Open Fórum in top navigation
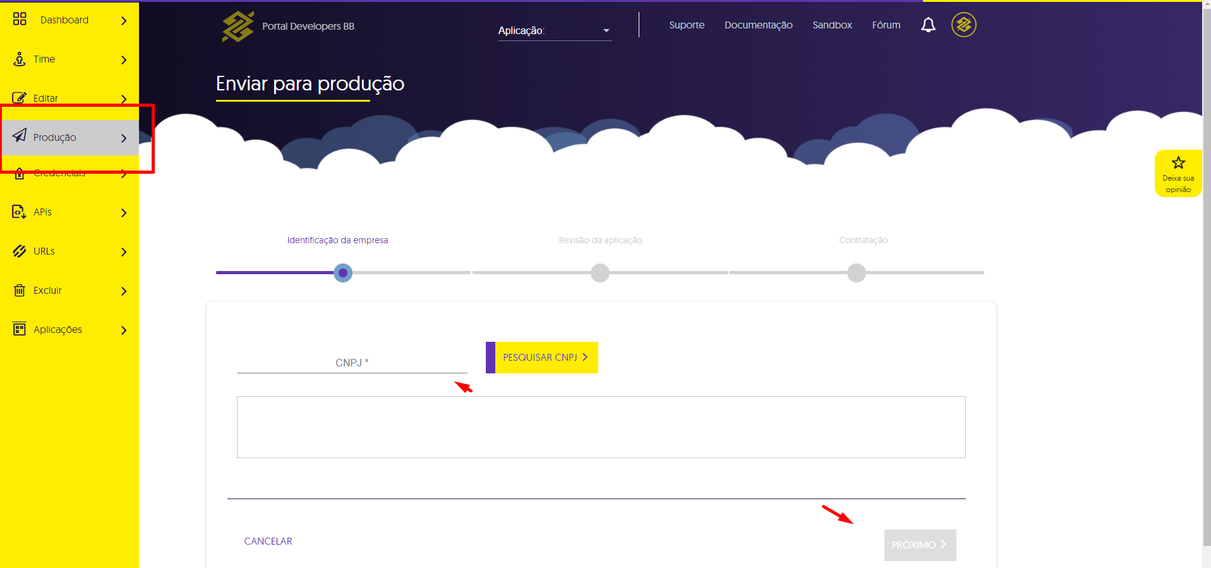Screen dimensions: 1211x568 coord(886,25)
